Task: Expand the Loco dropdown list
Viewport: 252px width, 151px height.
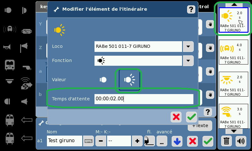Action: point(188,47)
